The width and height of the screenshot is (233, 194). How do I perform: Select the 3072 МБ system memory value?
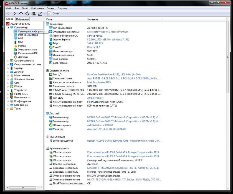pos(92,86)
